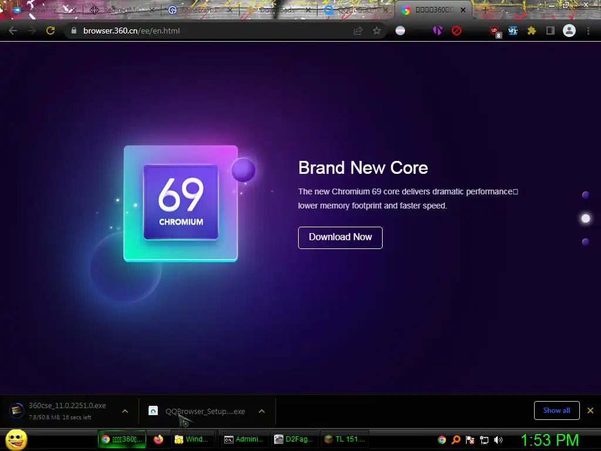The height and width of the screenshot is (451, 601).
Task: Click the orange magnifier tray icon
Action: tap(456, 440)
